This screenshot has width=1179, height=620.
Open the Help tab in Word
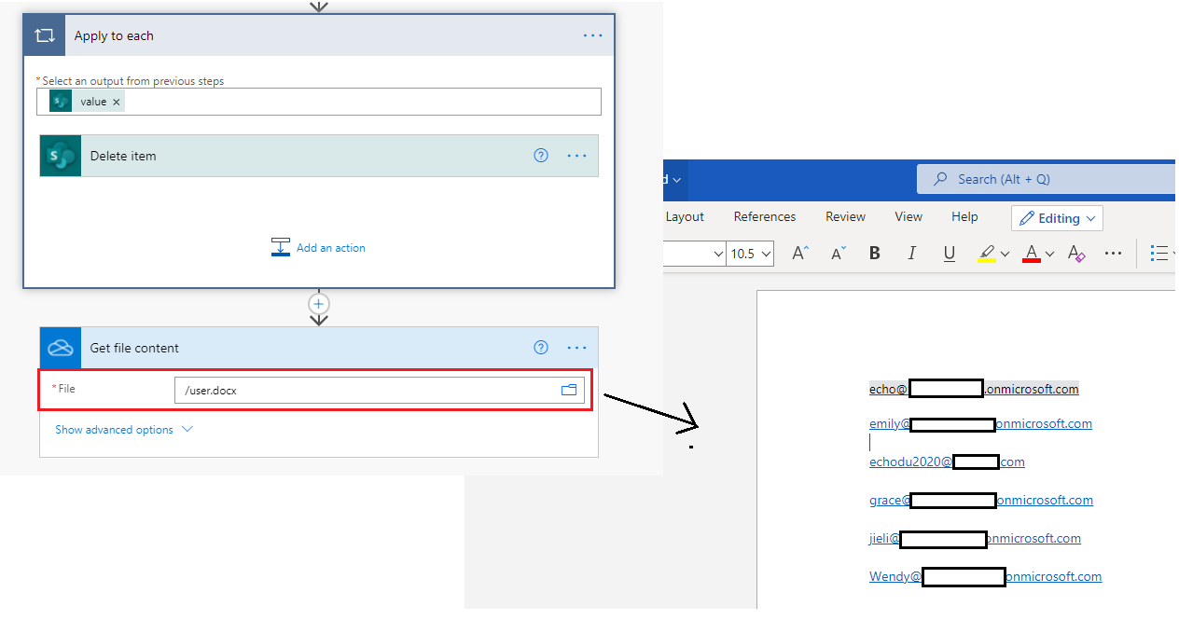tap(964, 216)
